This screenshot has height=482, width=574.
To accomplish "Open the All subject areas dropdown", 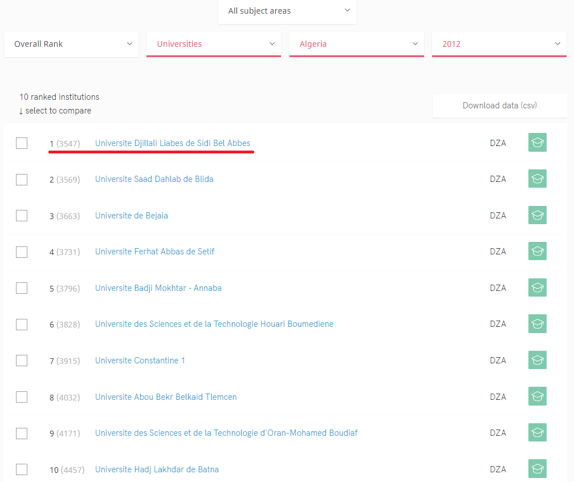I will [287, 11].
